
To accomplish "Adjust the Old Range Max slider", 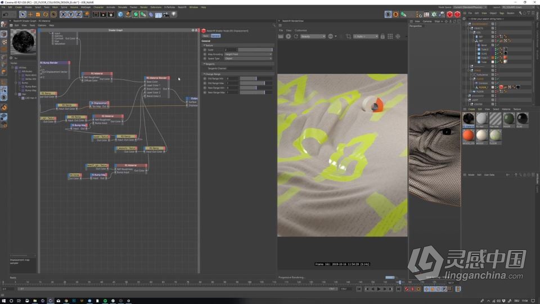I will (x=256, y=83).
